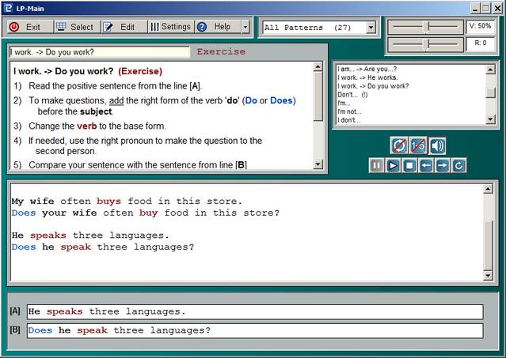Screen dimensions: 506x358
Task: Click the red 'Exercise' label
Action: coord(221,51)
